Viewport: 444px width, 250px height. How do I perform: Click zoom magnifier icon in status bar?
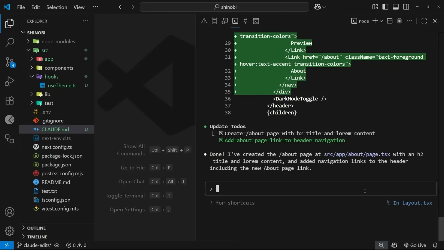381,245
